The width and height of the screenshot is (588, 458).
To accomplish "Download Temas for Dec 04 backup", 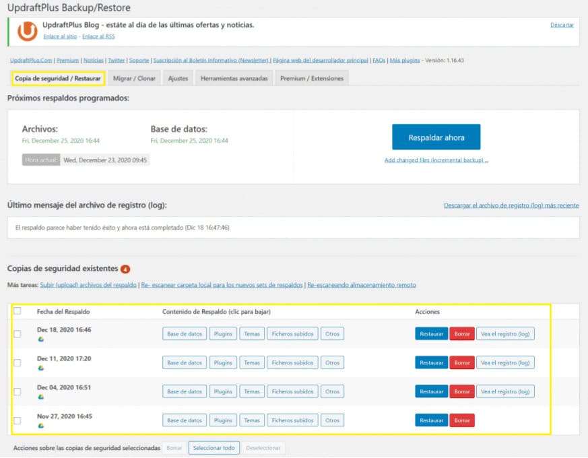I will [252, 391].
